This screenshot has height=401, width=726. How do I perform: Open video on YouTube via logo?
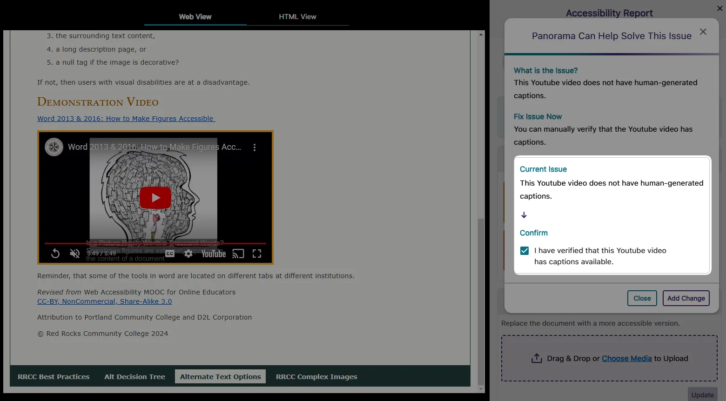click(x=214, y=254)
